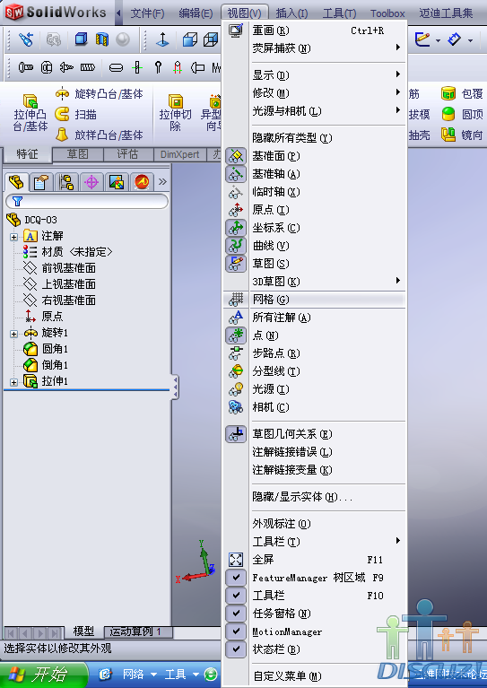Open the 插入(I) menu
Image resolution: width=487 pixels, height=688 pixels.
(291, 13)
